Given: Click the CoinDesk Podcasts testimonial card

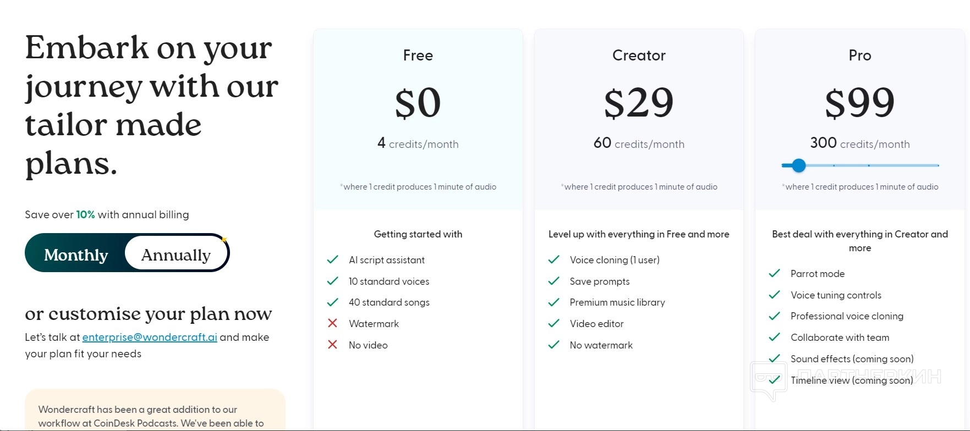Looking at the screenshot, I should click(x=155, y=411).
